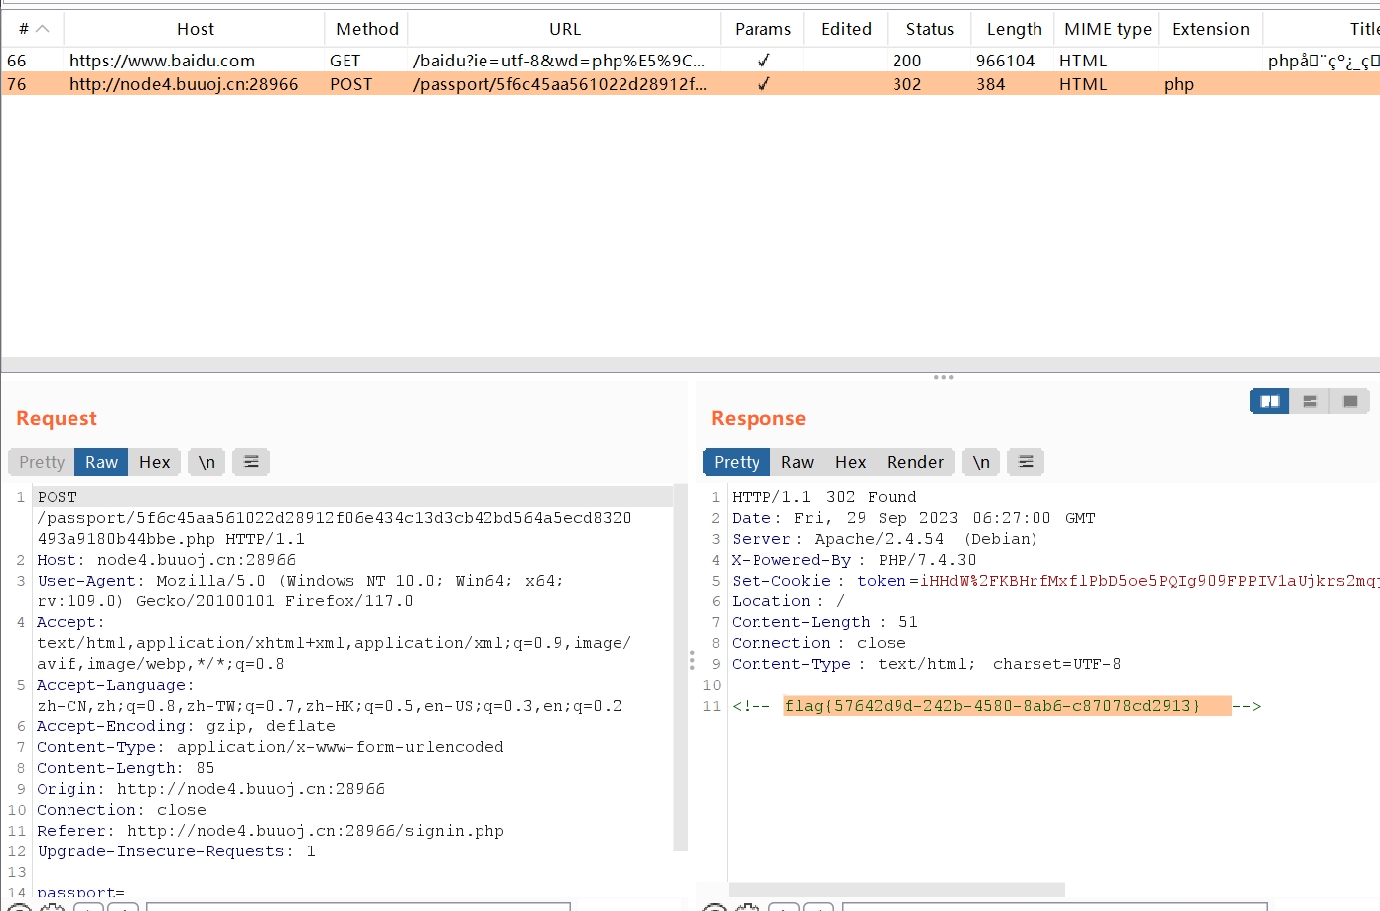Switch Request view to Raw tab
This screenshot has height=911, width=1380.
tap(101, 462)
